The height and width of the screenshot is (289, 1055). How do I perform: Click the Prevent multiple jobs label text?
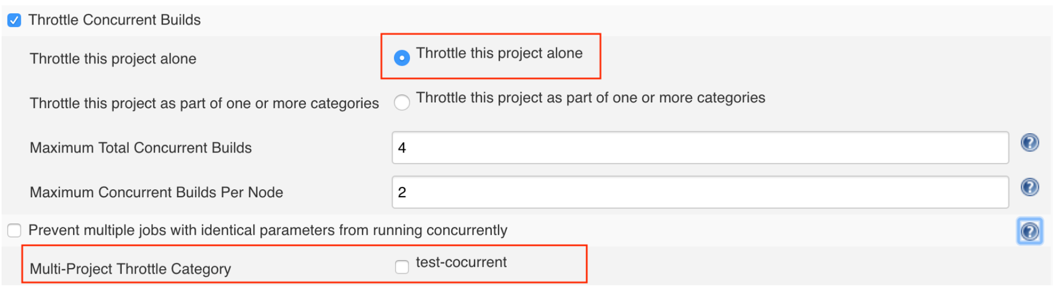pyautogui.click(x=267, y=230)
